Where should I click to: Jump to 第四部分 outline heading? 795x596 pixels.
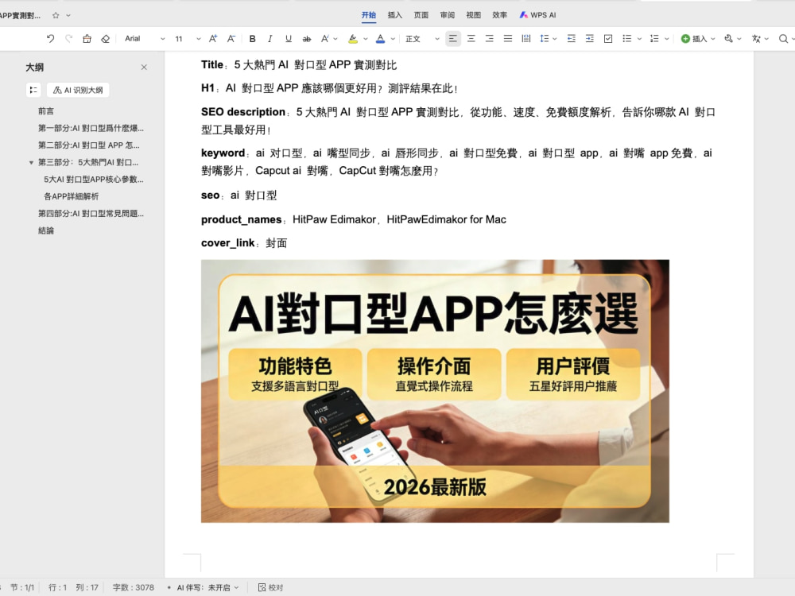point(91,213)
